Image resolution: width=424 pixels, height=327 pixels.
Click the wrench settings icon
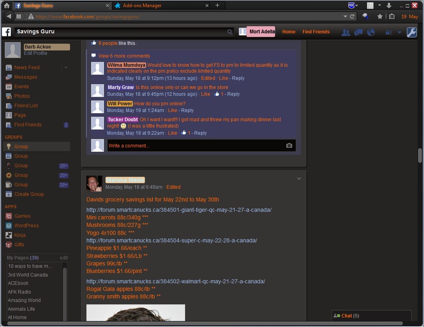[x=412, y=32]
